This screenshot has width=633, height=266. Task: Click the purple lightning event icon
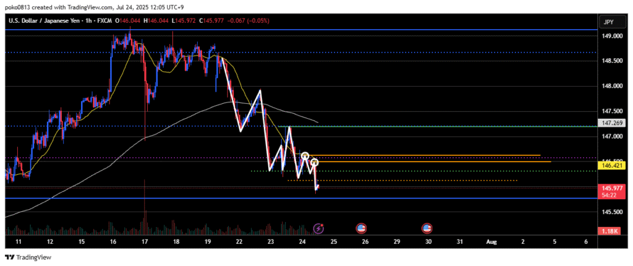318,228
